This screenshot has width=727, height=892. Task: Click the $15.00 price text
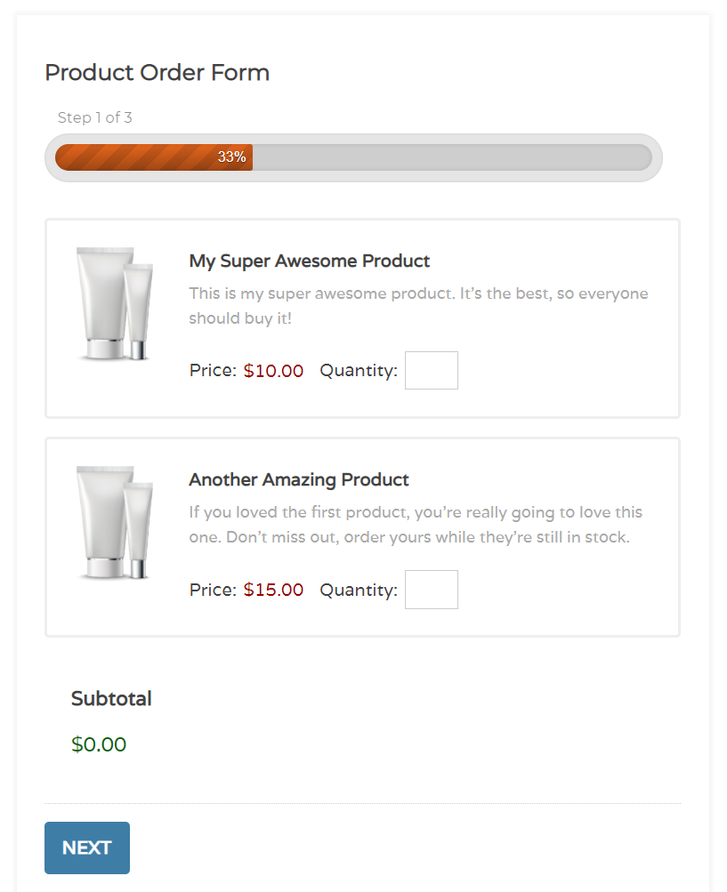273,590
